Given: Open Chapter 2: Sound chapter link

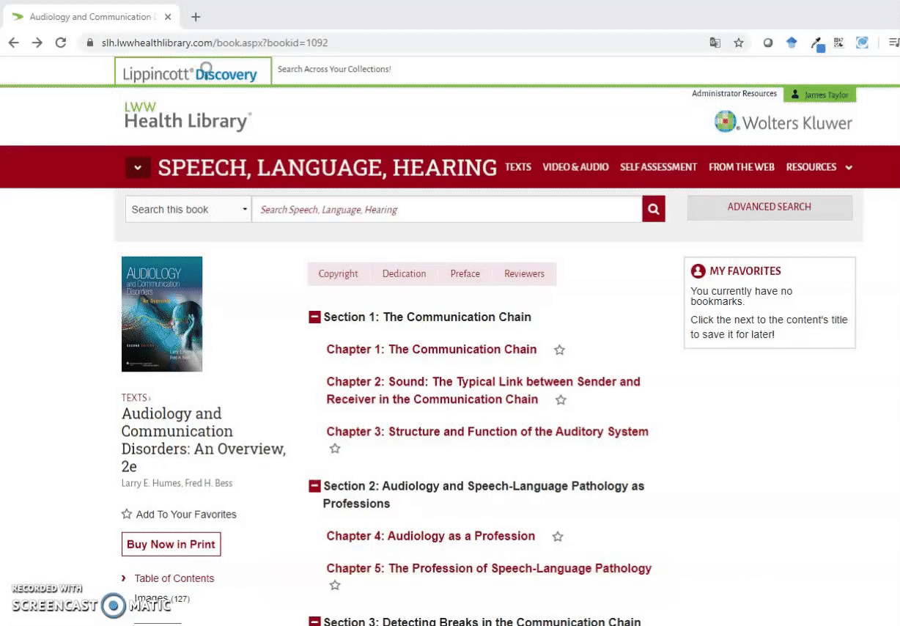Looking at the screenshot, I should pos(484,391).
